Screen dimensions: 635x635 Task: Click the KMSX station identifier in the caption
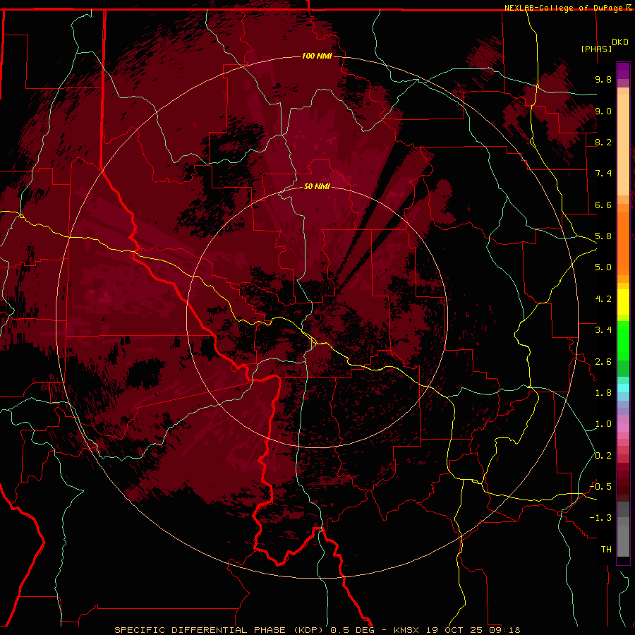click(406, 630)
